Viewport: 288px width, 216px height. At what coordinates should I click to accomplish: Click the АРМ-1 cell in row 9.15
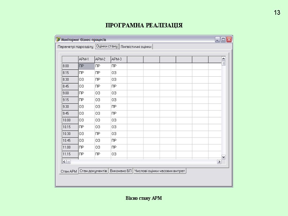(x=86, y=100)
